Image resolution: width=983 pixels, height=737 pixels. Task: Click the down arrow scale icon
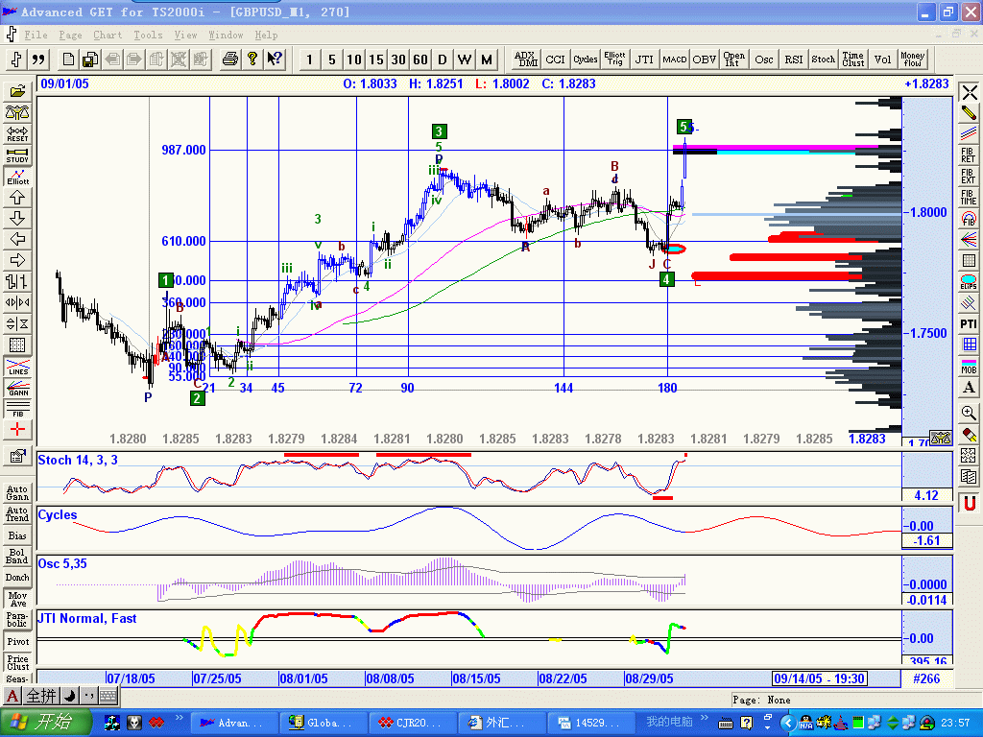click(17, 219)
